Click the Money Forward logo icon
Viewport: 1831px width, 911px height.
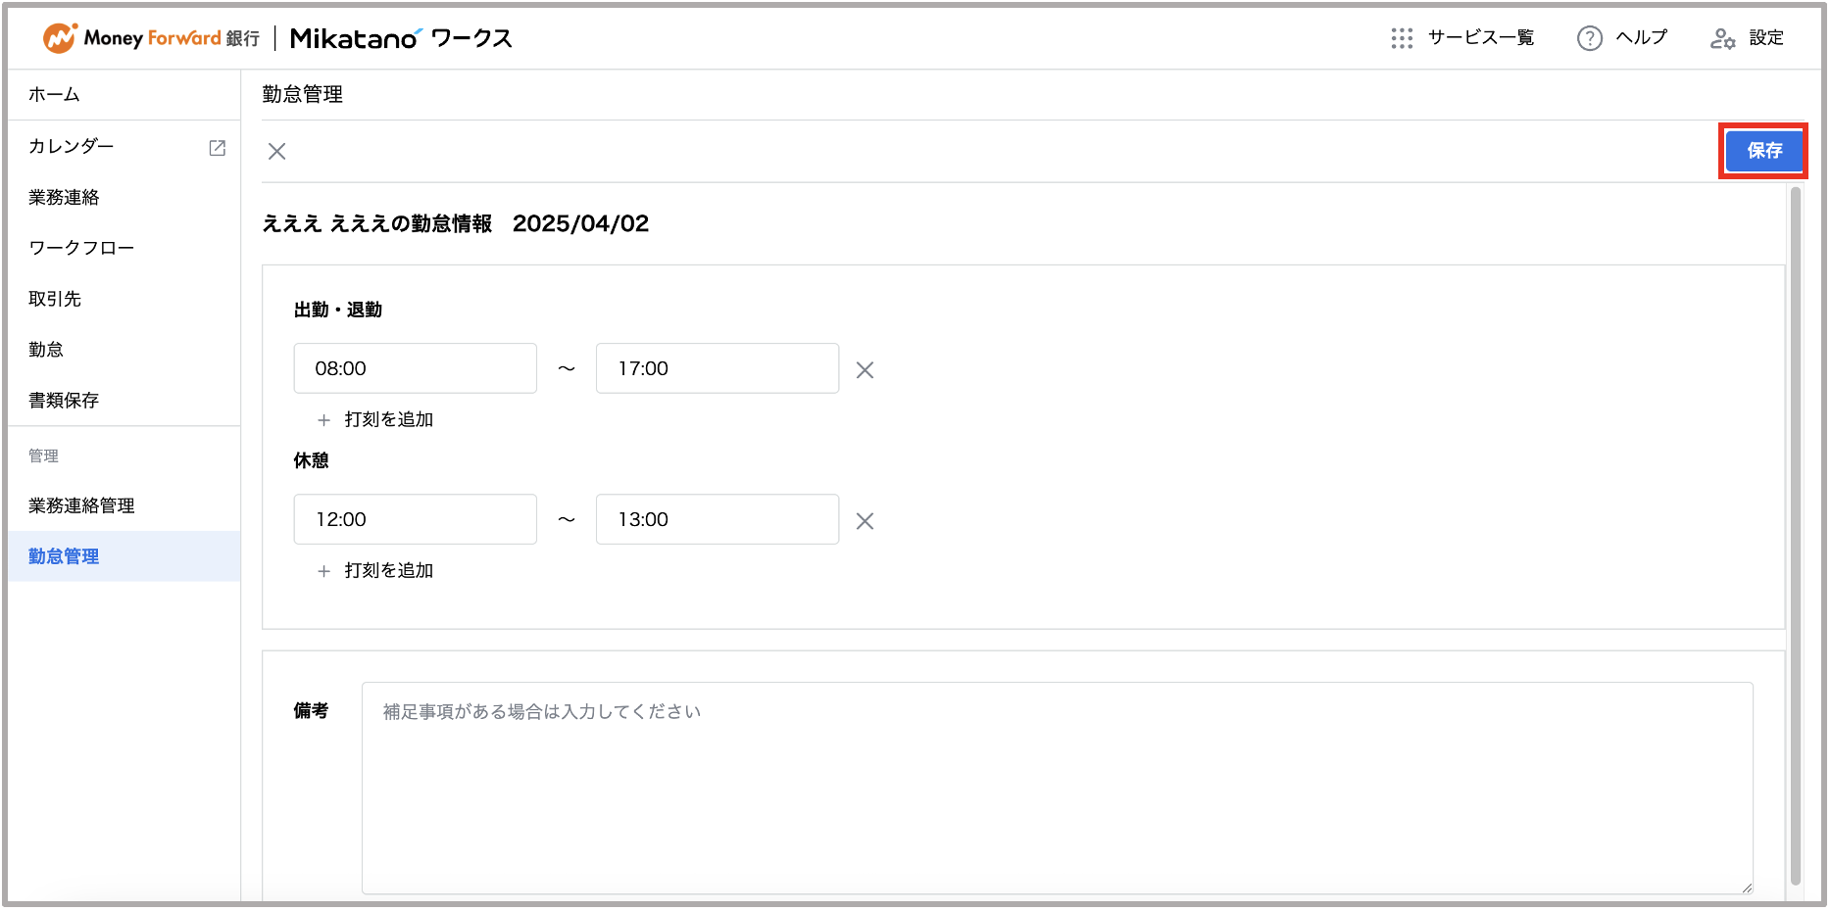[60, 38]
